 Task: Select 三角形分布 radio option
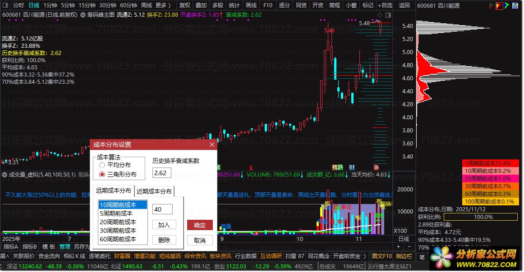click(118, 174)
